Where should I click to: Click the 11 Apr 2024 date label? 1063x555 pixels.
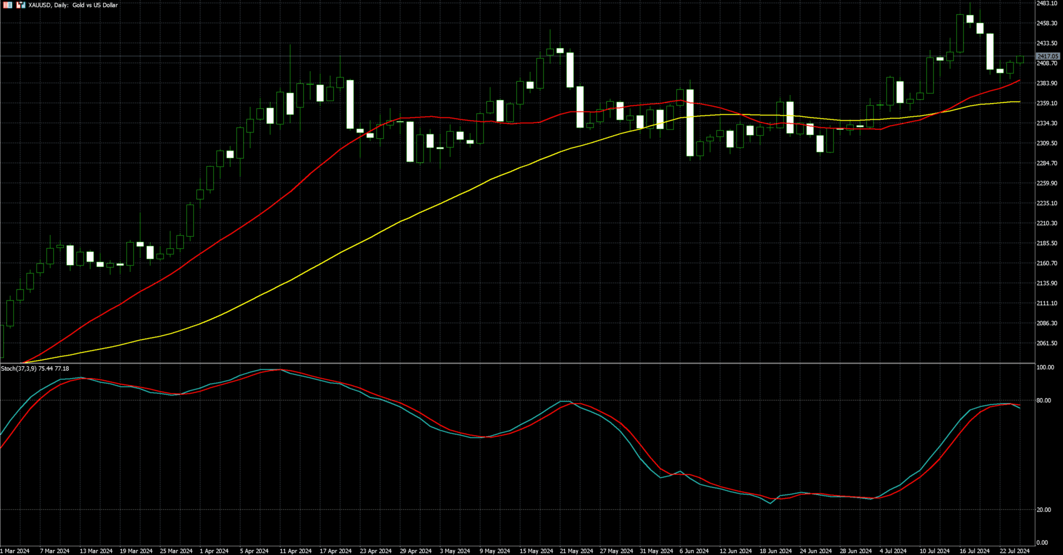pyautogui.click(x=296, y=551)
